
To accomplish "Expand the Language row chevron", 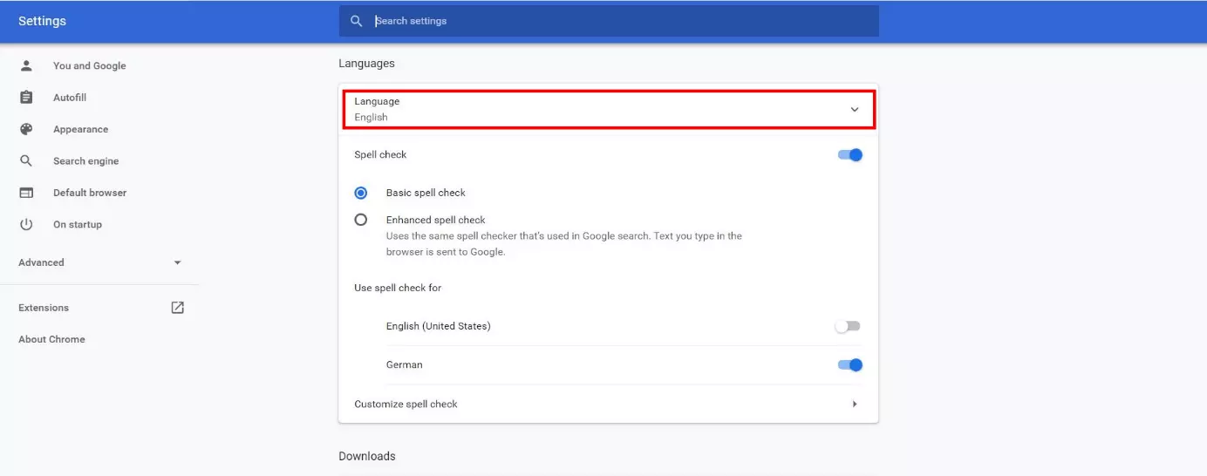I will 855,109.
